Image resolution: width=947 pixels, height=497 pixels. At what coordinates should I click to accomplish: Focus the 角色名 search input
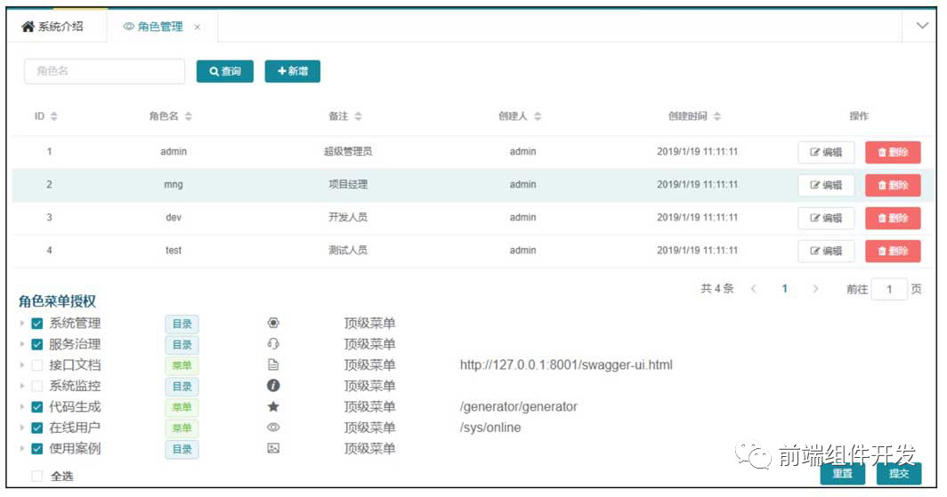pyautogui.click(x=104, y=71)
